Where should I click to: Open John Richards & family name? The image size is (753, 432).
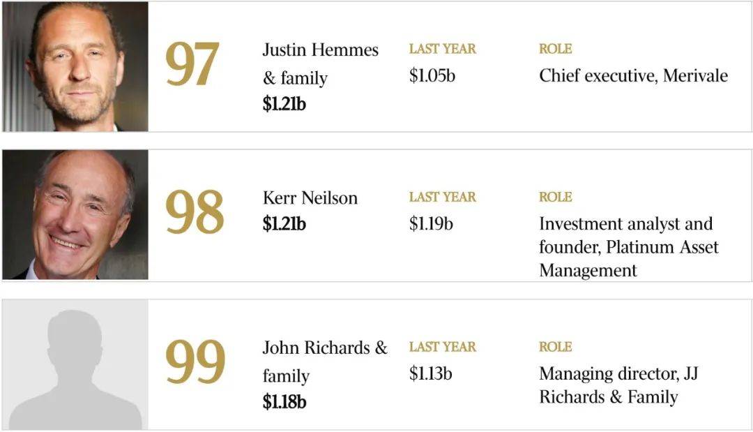325,362
